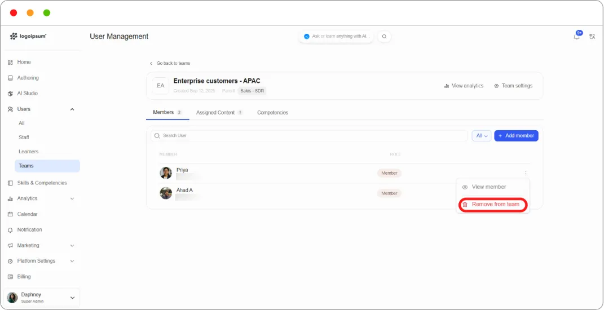Click the Marketing megaphone icon
604x310 pixels.
(x=10, y=246)
